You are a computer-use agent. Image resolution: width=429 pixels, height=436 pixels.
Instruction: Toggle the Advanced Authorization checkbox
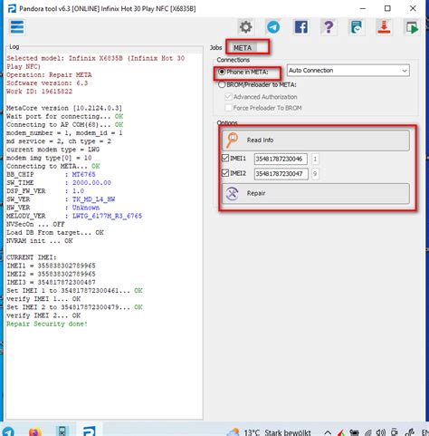tap(228, 97)
